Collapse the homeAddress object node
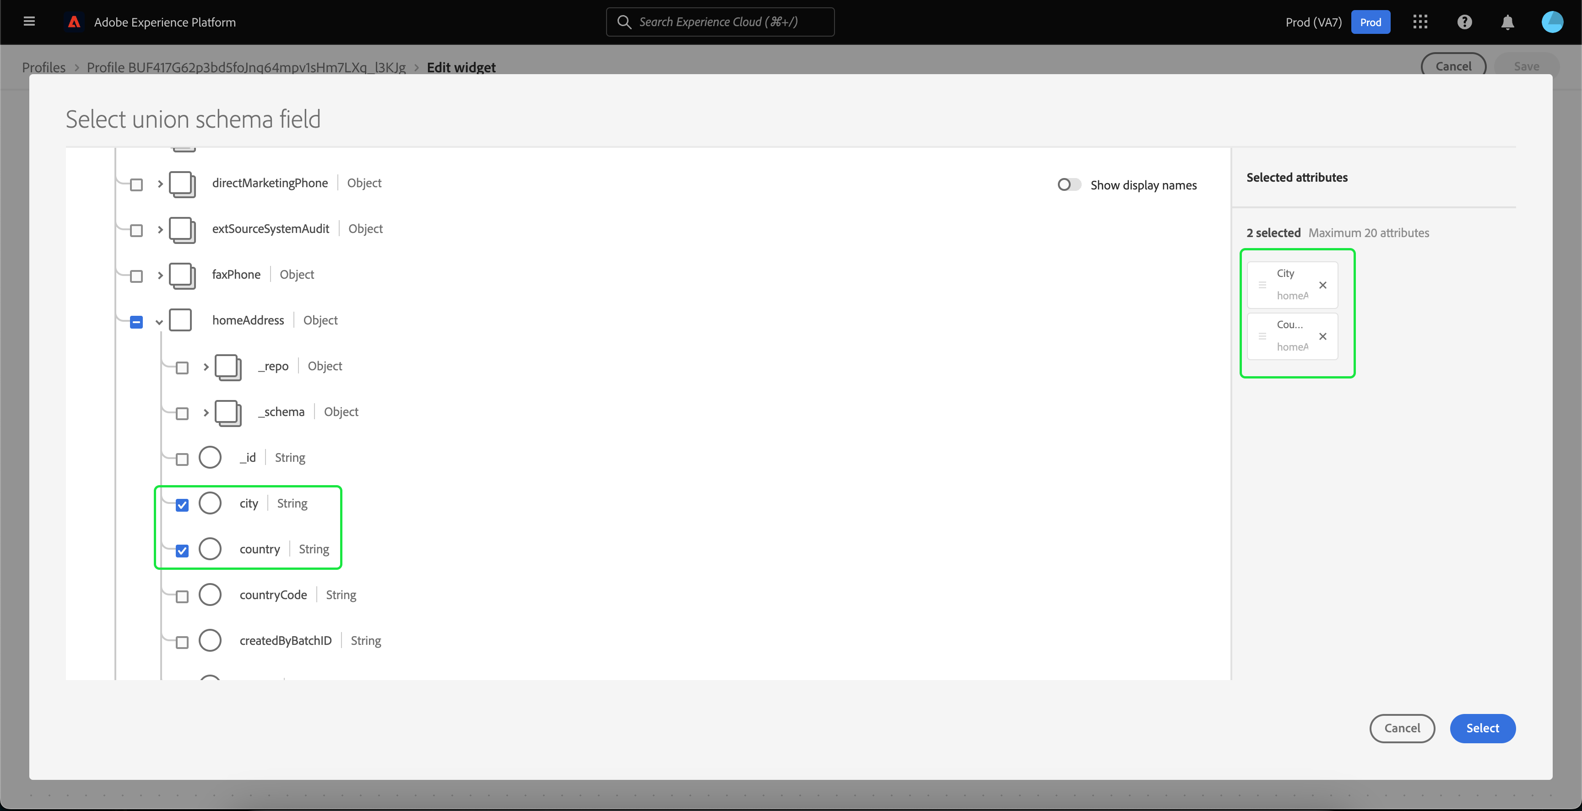Image resolution: width=1582 pixels, height=811 pixels. click(x=159, y=322)
